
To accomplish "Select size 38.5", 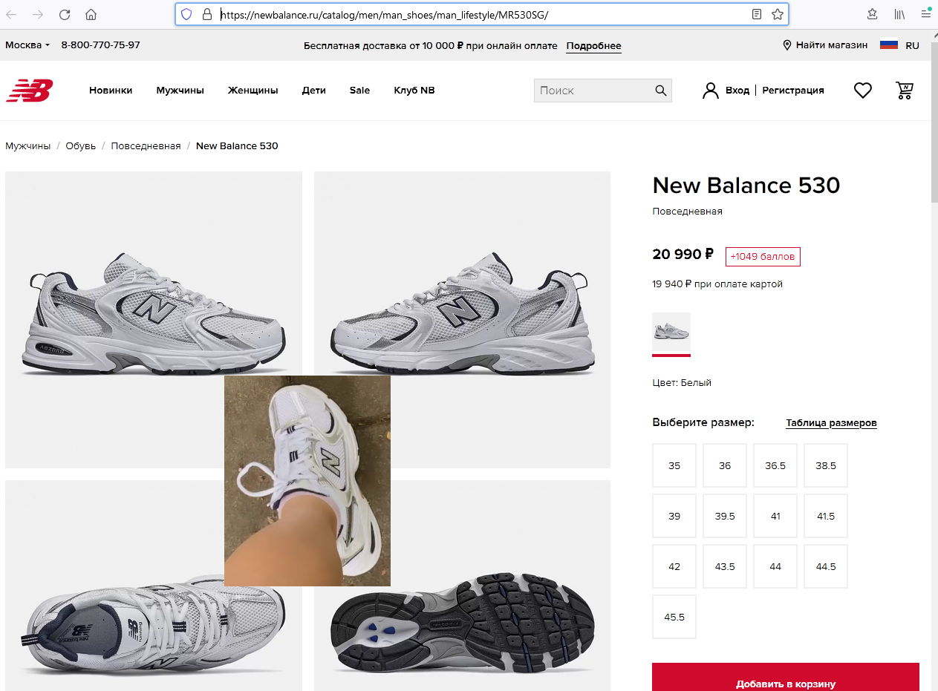I will coord(826,465).
